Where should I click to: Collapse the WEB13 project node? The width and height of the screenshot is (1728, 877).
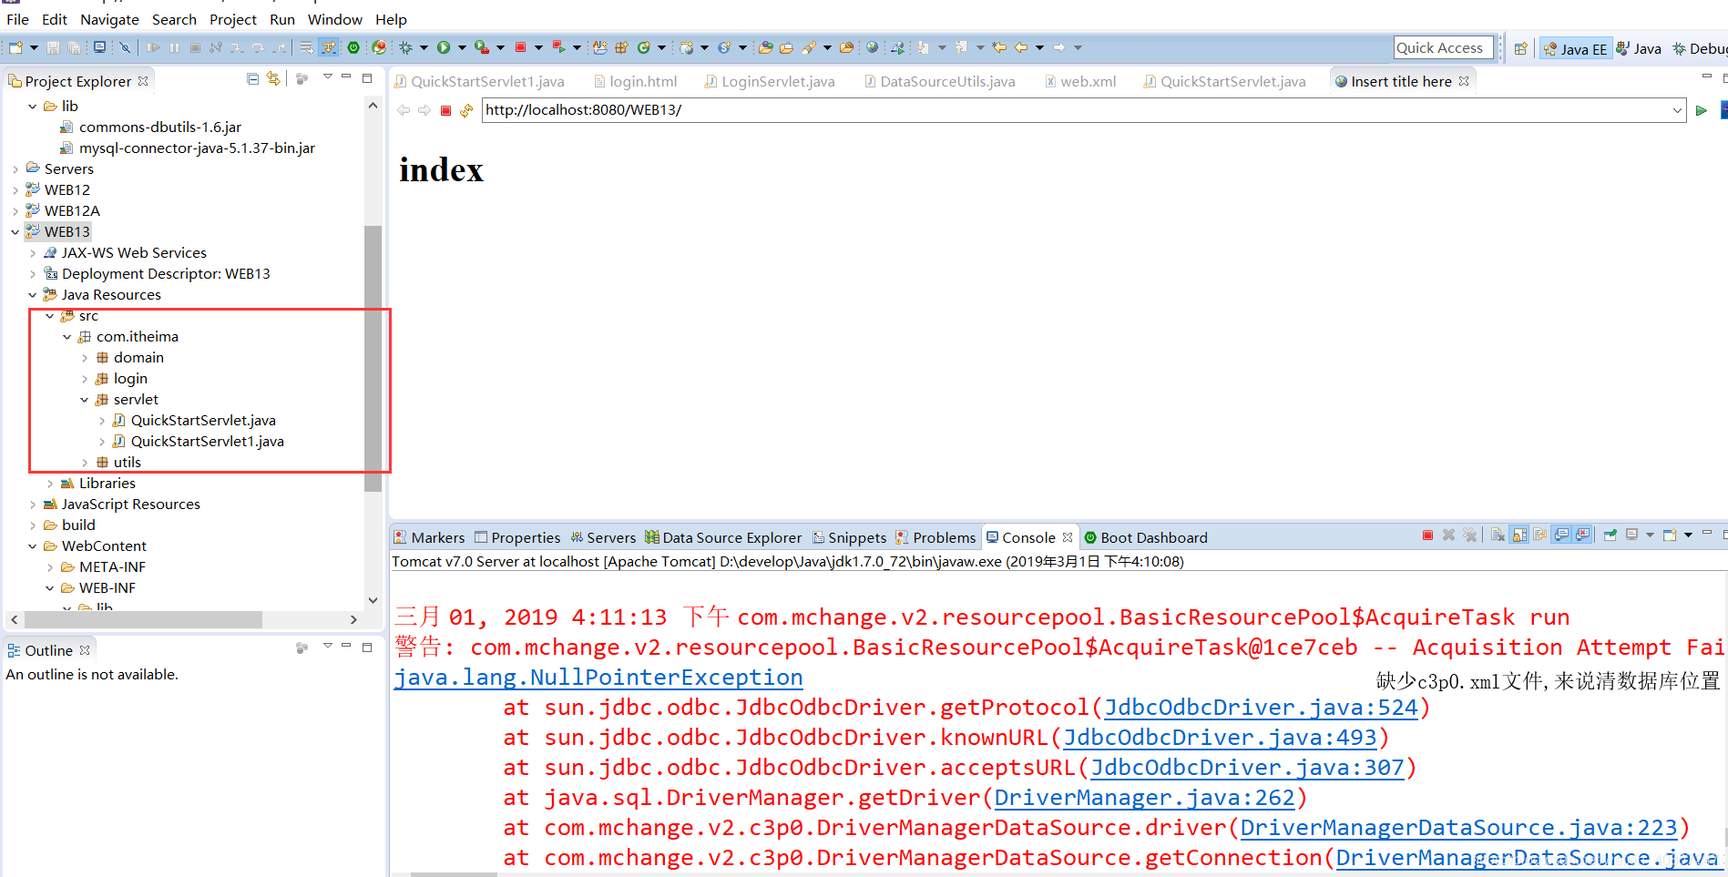coord(15,232)
